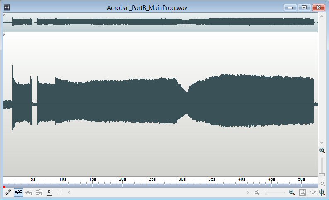Click scroll down chevron on right side

point(322,143)
